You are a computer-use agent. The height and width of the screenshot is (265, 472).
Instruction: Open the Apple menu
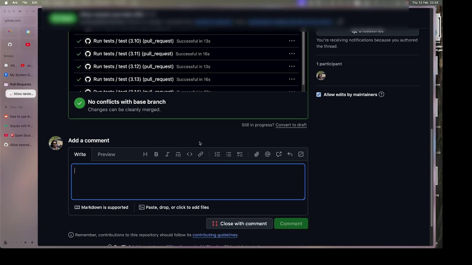click(x=6, y=3)
